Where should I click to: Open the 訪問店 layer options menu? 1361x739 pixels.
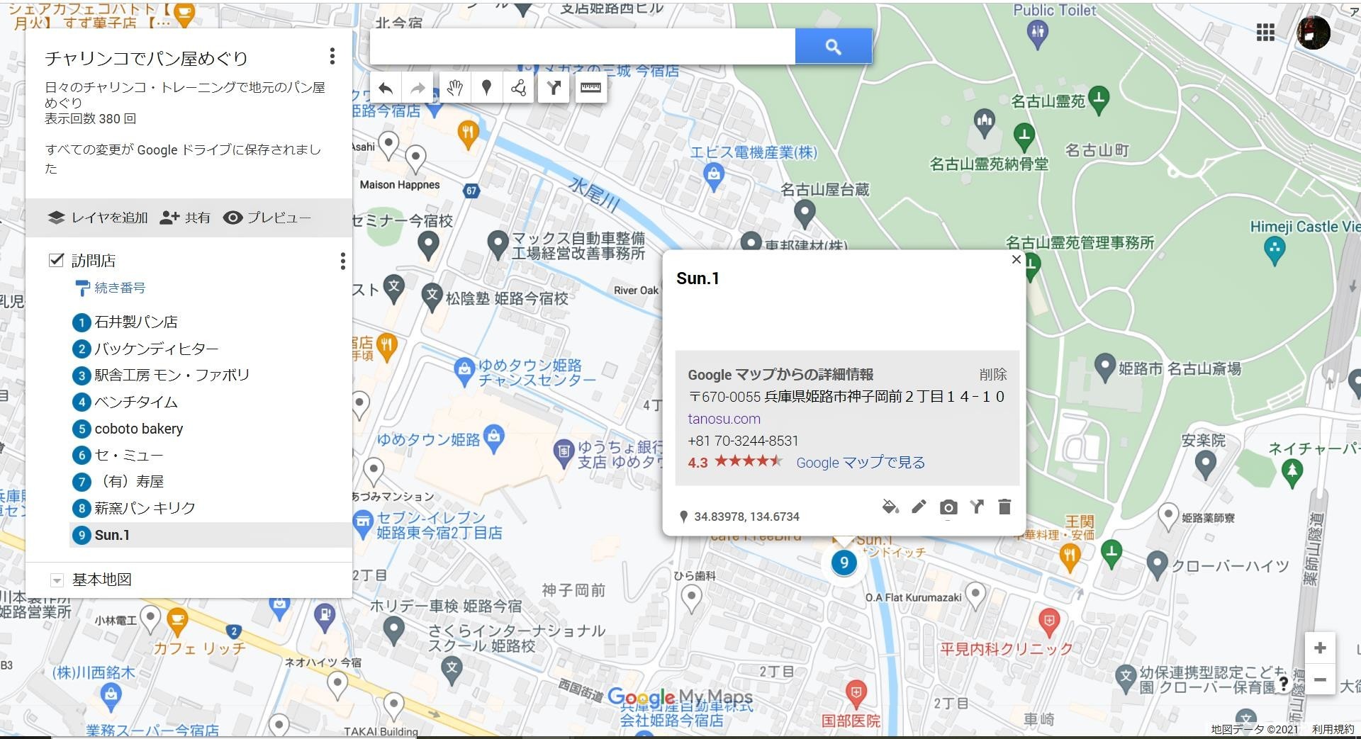pos(342,261)
